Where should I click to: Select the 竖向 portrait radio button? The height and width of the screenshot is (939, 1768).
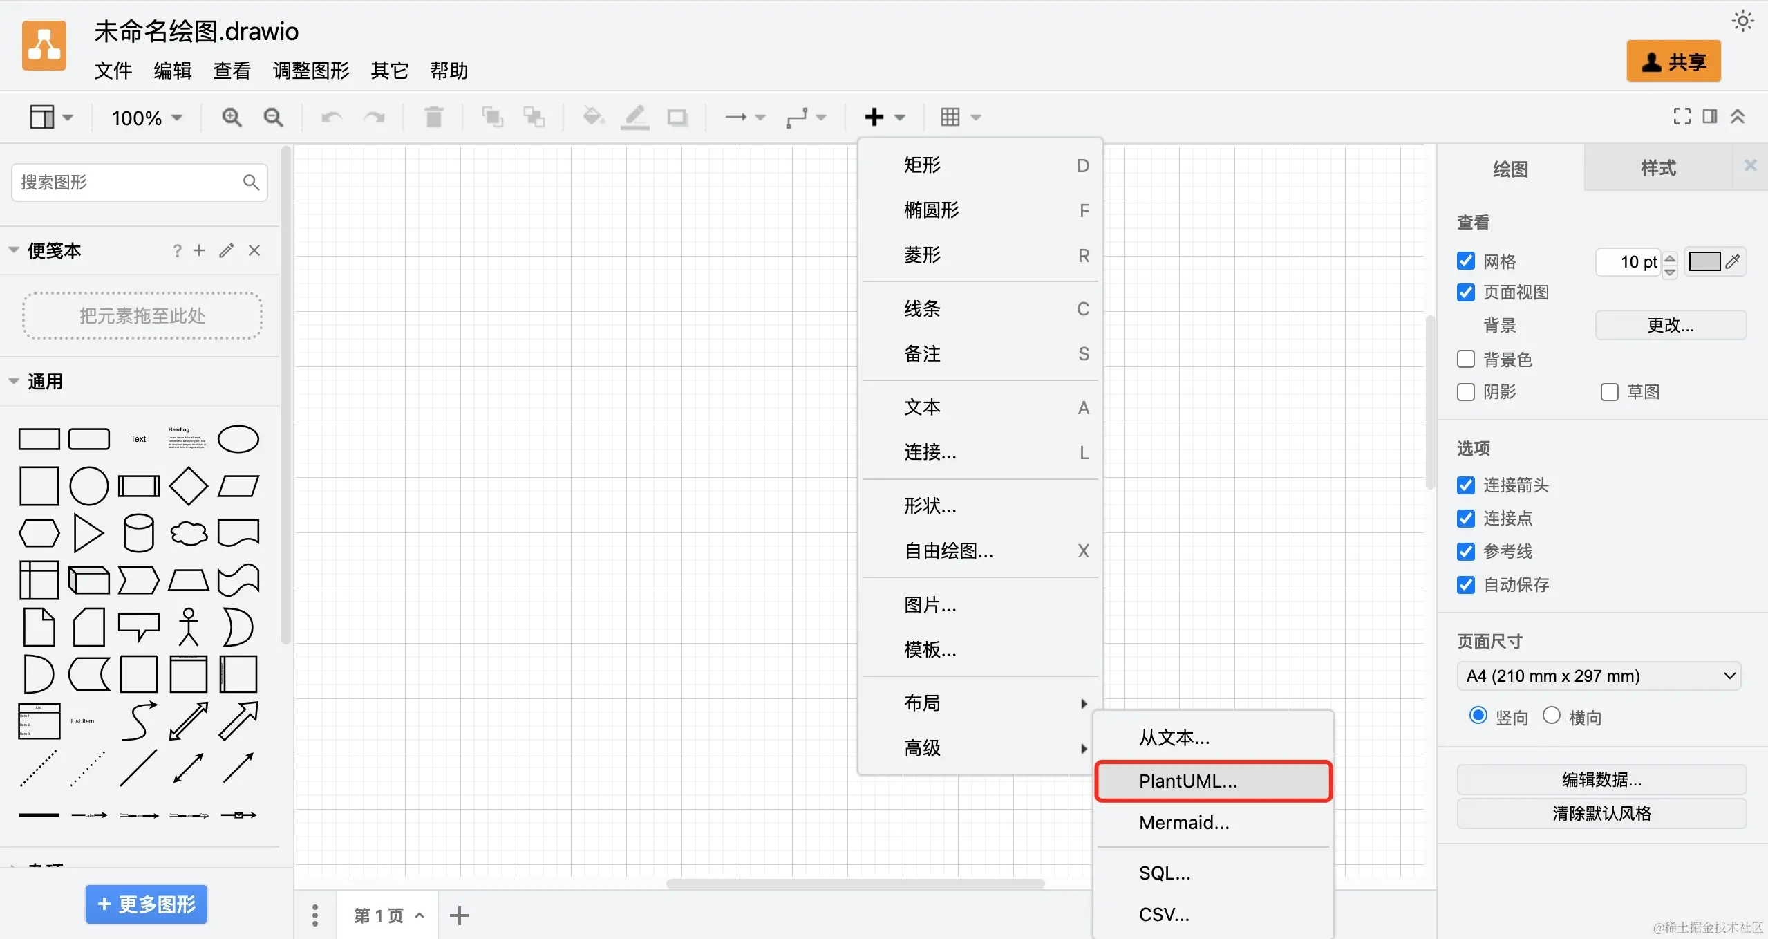1478,715
